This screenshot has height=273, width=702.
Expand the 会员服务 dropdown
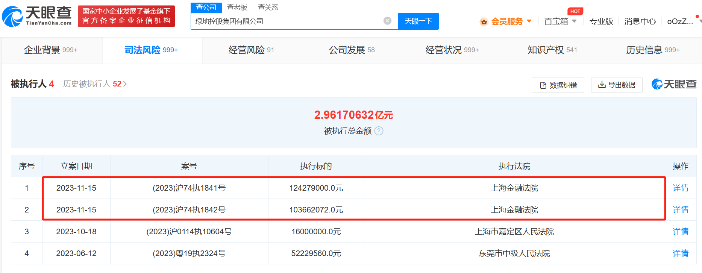coord(529,21)
